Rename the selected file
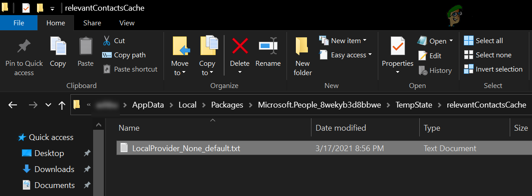This screenshot has width=532, height=196. (268, 46)
